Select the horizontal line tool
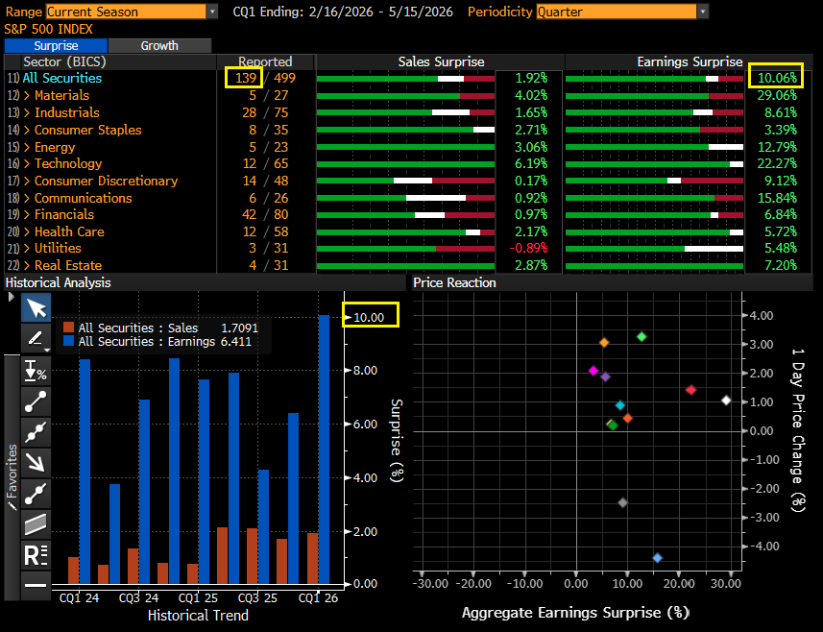The image size is (823, 632). pos(36,584)
